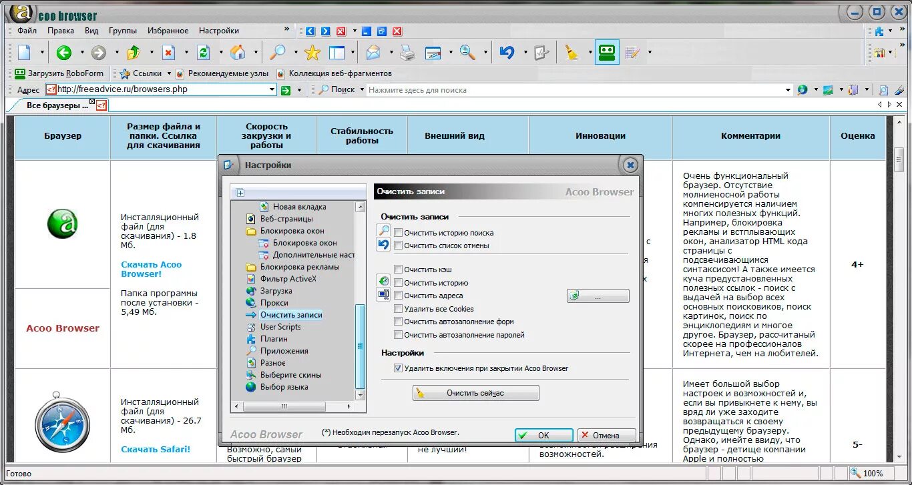Open the Правка menu

[61, 31]
